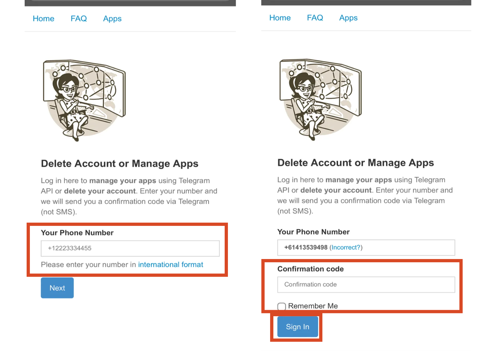The height and width of the screenshot is (351, 487).
Task: Click the left page's Telegram map illustration
Action: point(84,100)
